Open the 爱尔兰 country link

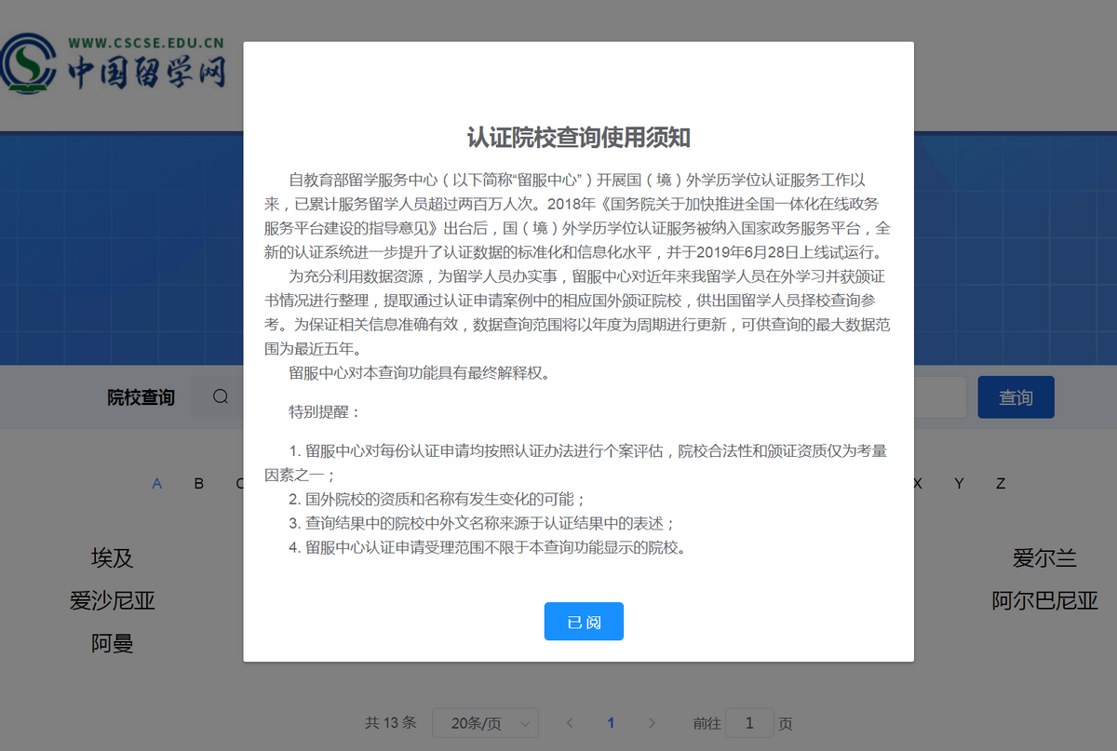(x=1044, y=557)
